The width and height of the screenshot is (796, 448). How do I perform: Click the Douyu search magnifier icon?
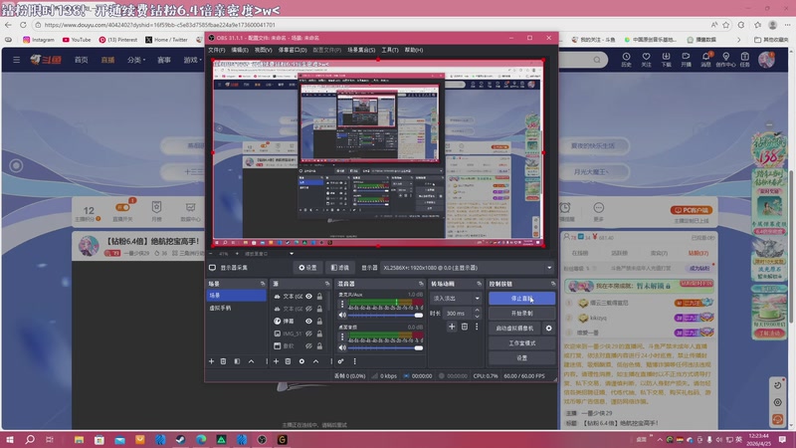pyautogui.click(x=597, y=60)
